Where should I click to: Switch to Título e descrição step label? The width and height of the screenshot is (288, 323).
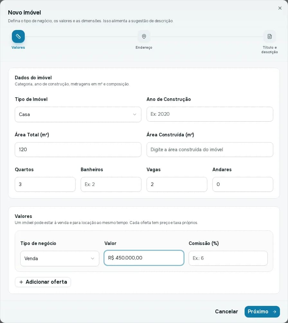point(269,50)
